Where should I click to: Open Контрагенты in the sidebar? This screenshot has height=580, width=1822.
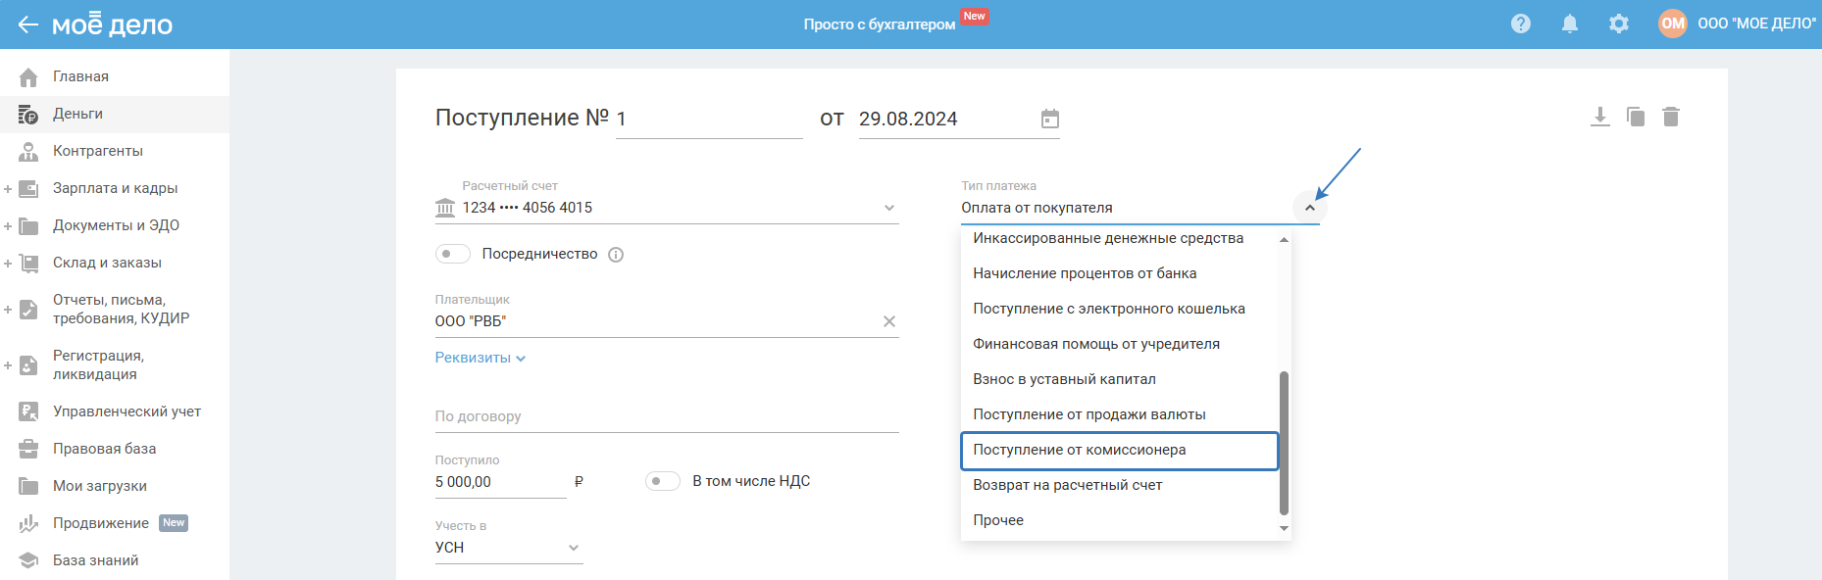[97, 151]
